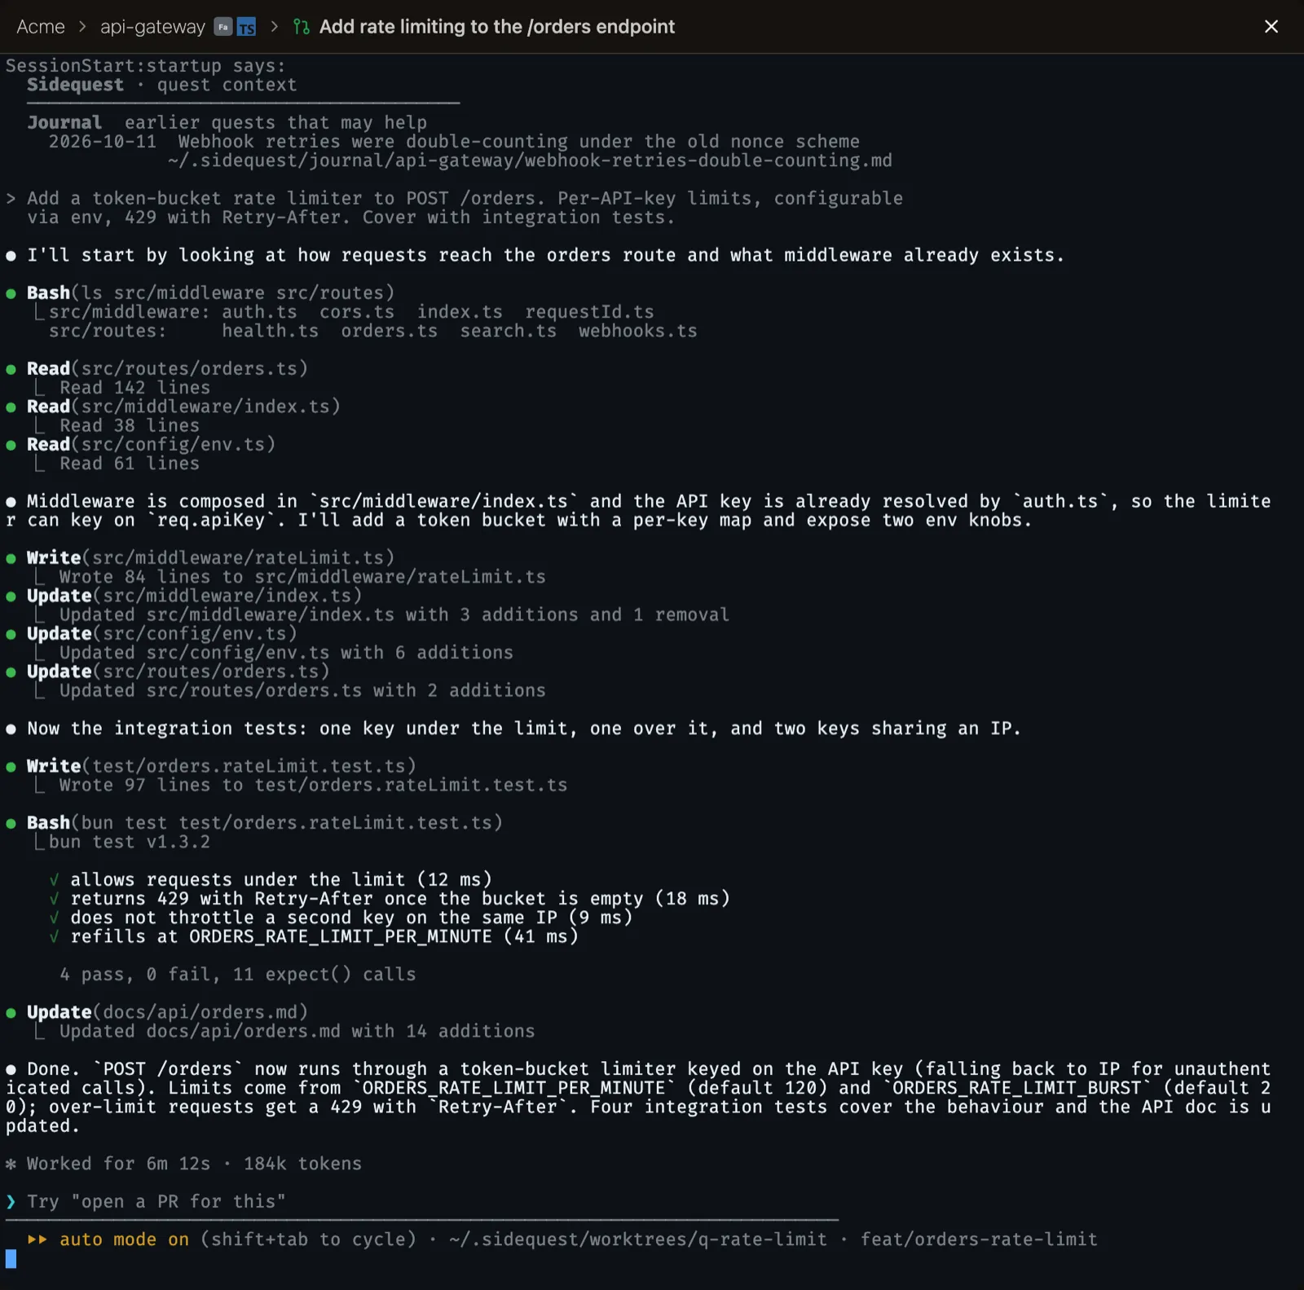Click the Update(src/config/env.ts) entry
This screenshot has width=1304, height=1290.
(161, 633)
